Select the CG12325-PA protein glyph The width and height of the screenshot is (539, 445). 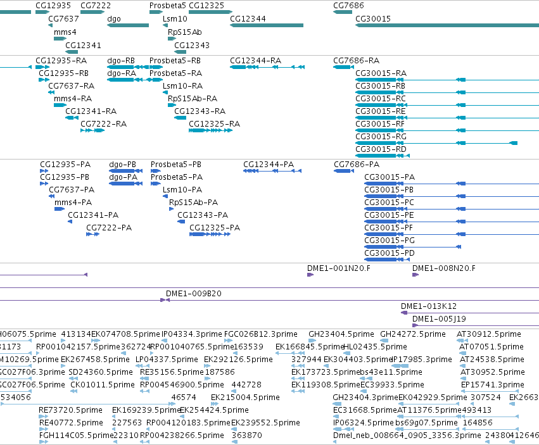(x=210, y=234)
